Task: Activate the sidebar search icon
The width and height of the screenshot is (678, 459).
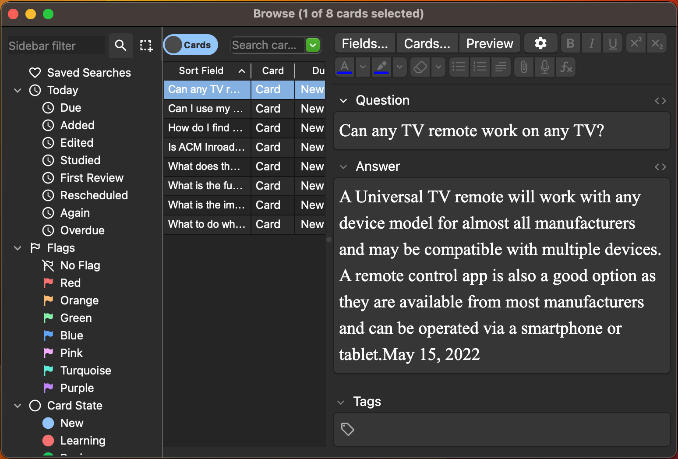Action: point(120,45)
